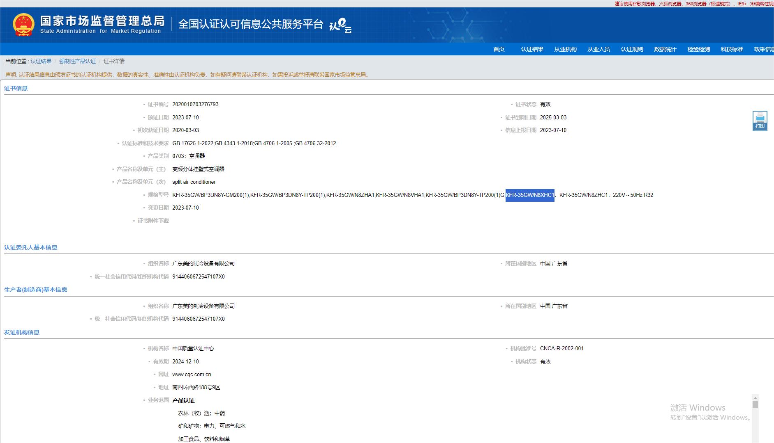Click the business scope scrollbar thumb
Image resolution: width=774 pixels, height=443 pixels.
(x=755, y=405)
